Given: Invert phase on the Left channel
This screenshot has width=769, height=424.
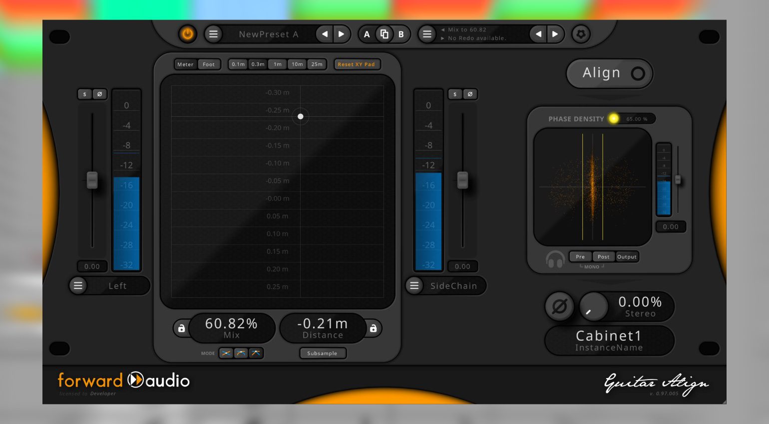Looking at the screenshot, I should coord(99,94).
